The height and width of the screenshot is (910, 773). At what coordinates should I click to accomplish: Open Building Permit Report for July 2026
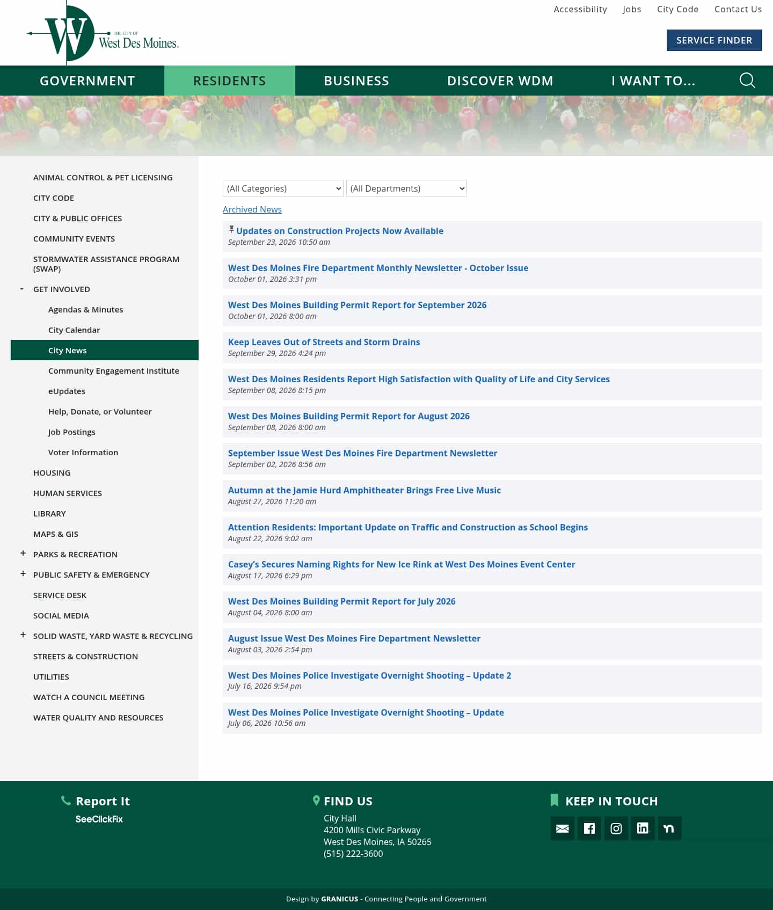click(x=341, y=601)
